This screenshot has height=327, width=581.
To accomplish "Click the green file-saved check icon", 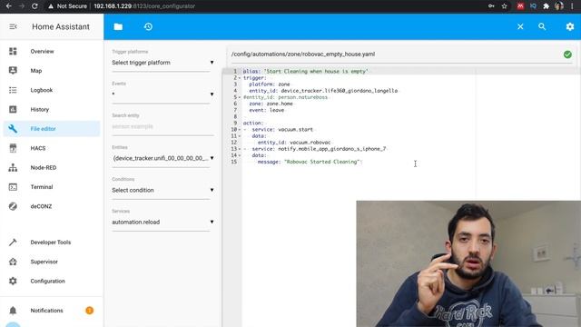I will click(567, 54).
